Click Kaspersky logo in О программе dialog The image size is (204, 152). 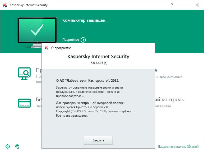click(47, 48)
